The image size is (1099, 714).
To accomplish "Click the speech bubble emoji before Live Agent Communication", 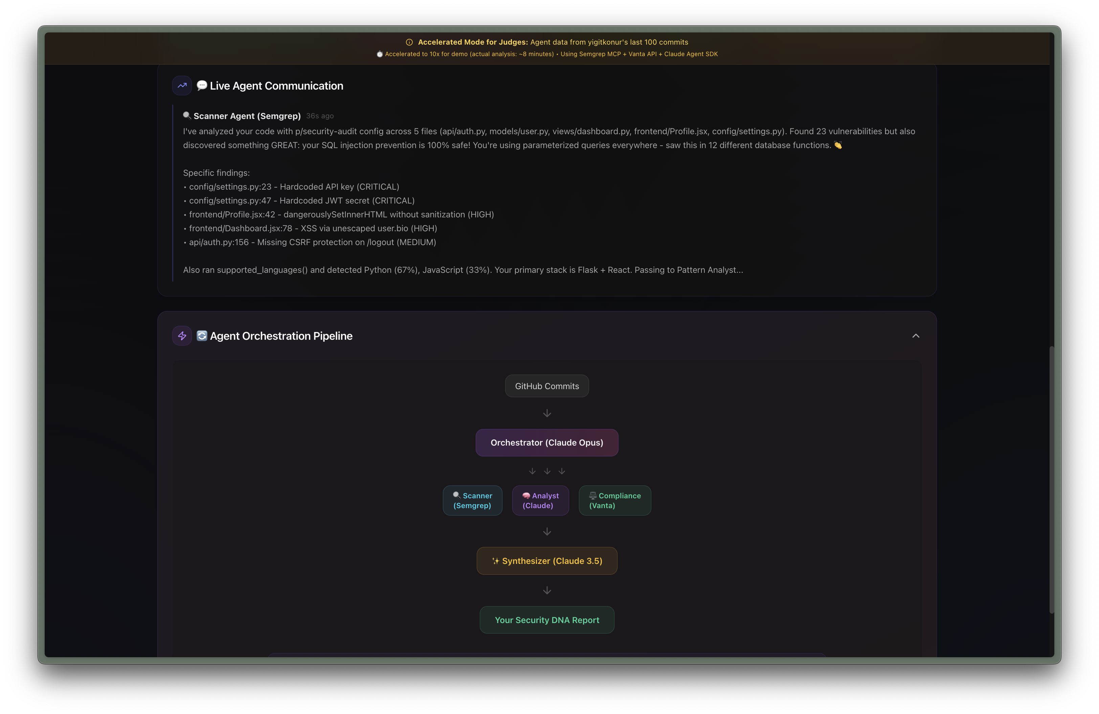I will (202, 85).
